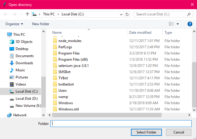Select Network in the navigation pane

pyautogui.click(x=17, y=115)
